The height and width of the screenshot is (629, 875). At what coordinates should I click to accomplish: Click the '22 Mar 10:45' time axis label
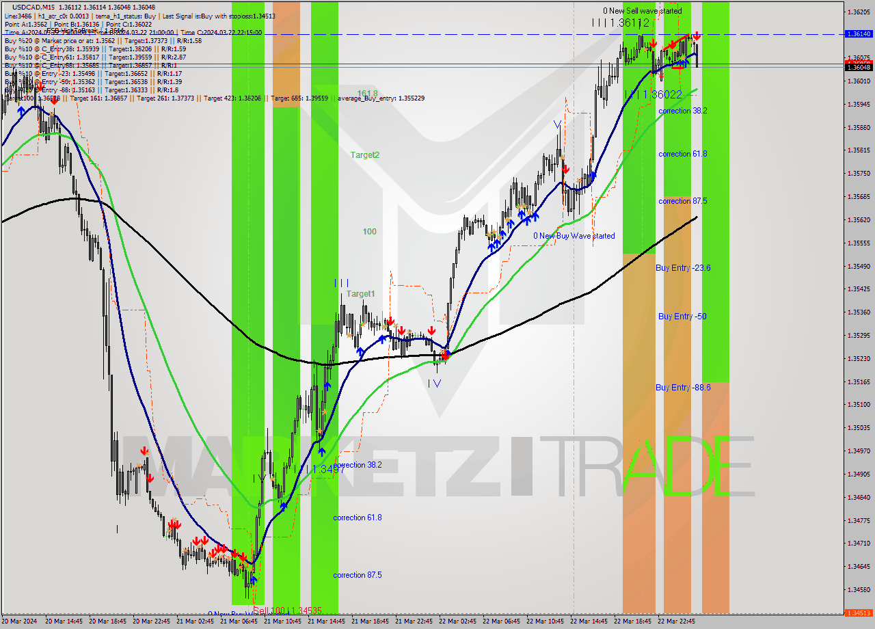click(x=545, y=621)
